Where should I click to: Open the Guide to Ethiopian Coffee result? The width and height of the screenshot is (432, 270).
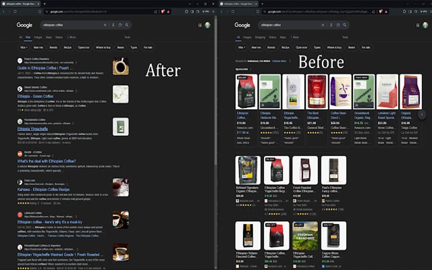coord(45,68)
